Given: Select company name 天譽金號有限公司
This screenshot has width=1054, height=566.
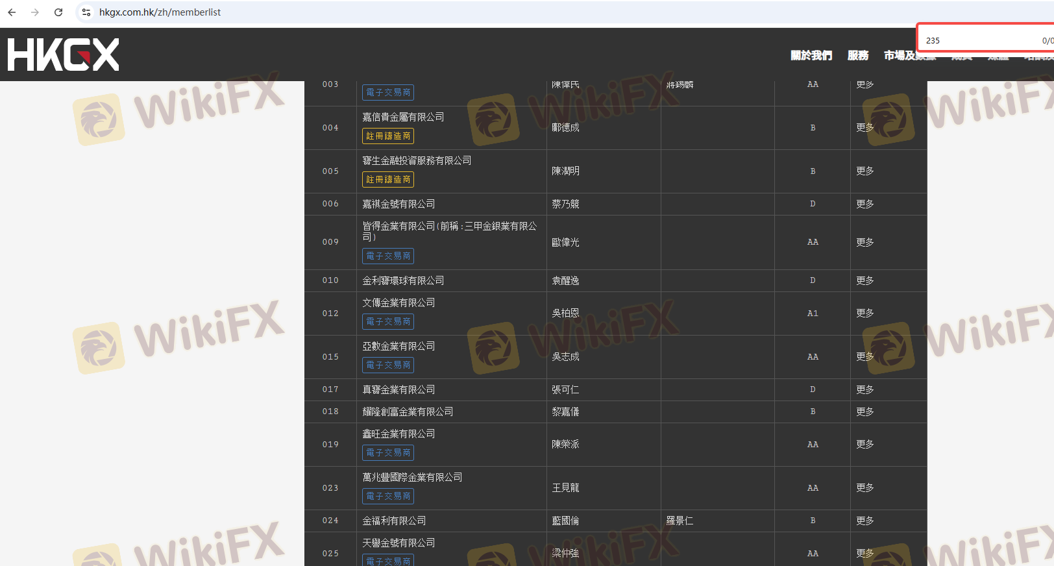Looking at the screenshot, I should pyautogui.click(x=398, y=543).
